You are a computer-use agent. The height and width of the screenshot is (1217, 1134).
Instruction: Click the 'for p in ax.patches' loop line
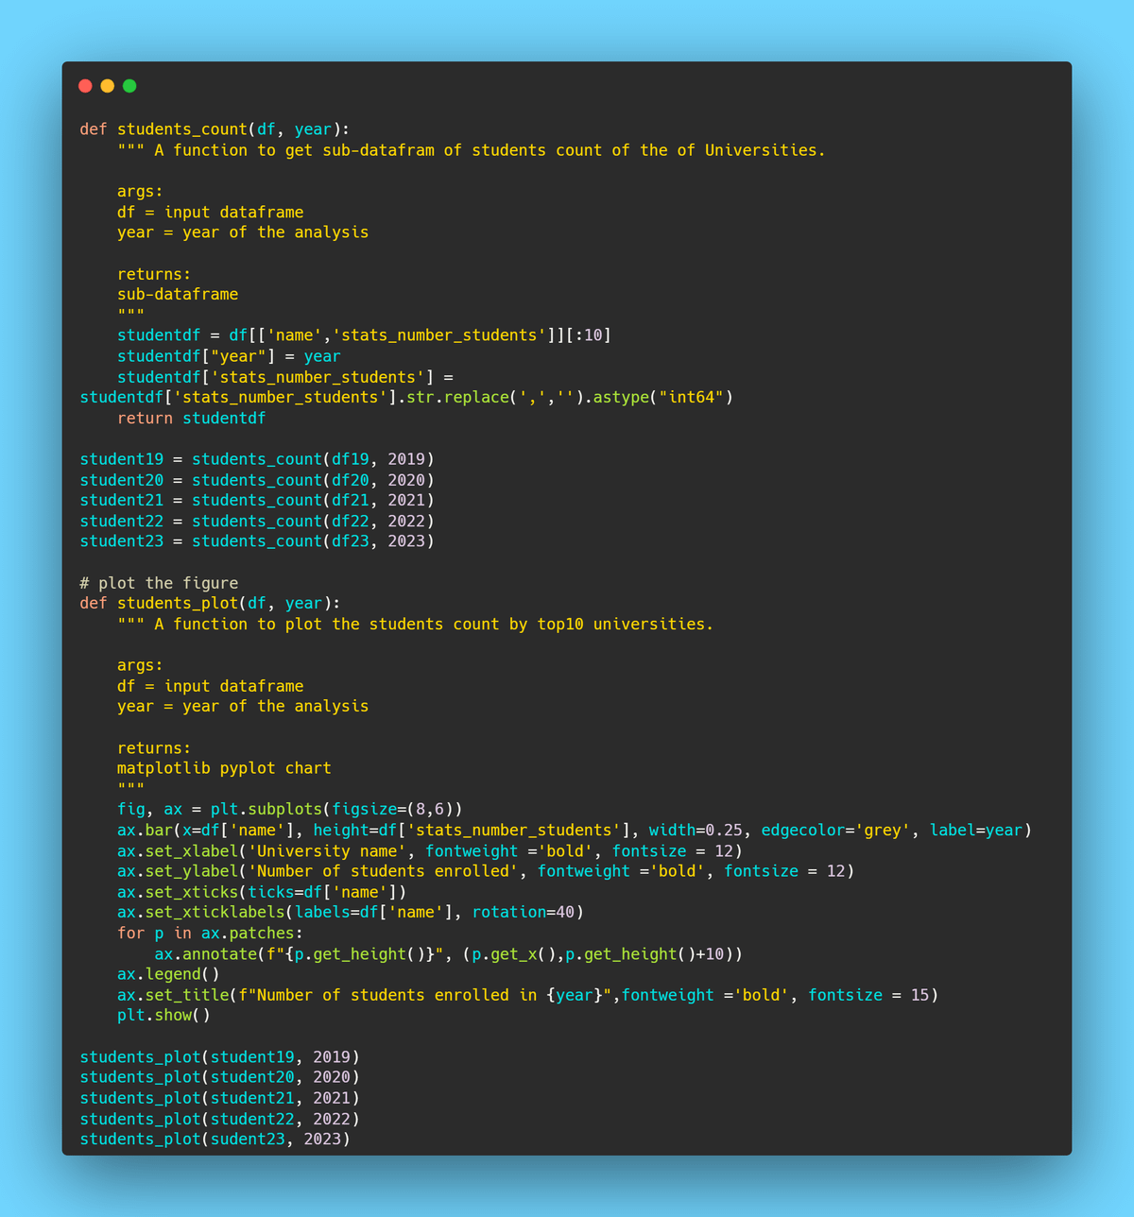[210, 934]
